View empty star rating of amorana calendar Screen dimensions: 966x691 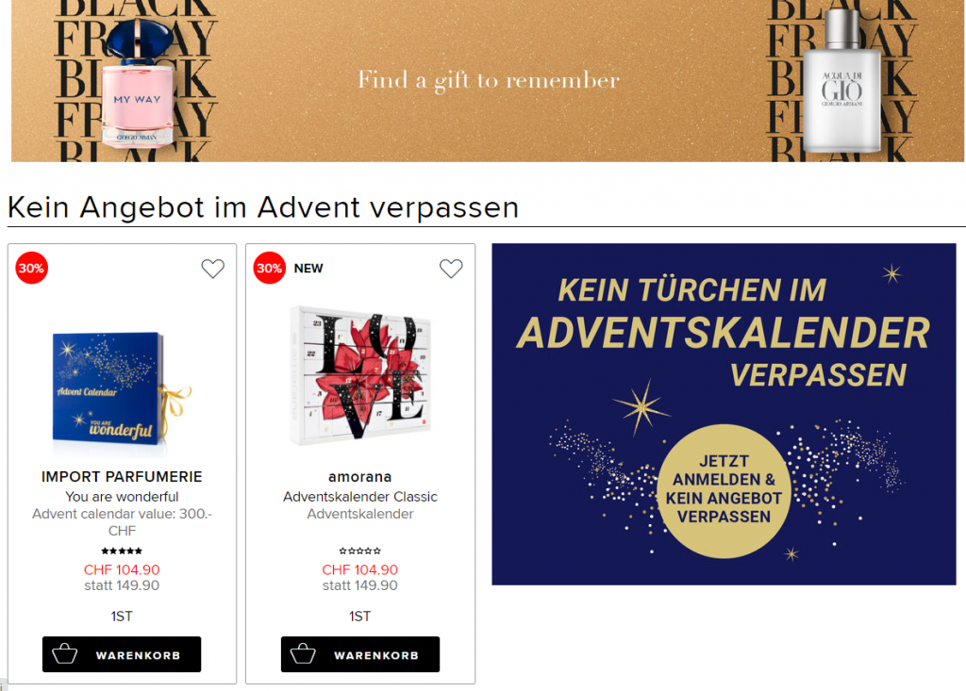(x=359, y=551)
